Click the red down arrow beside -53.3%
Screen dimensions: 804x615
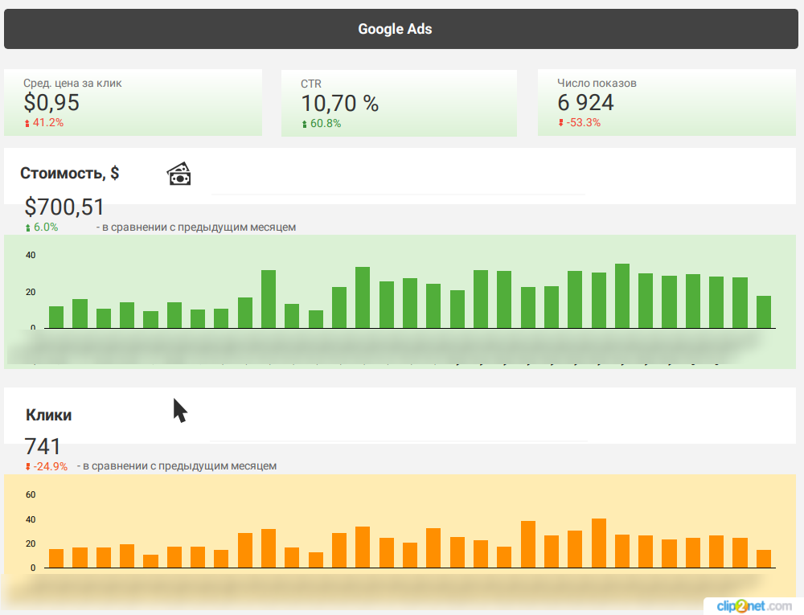pos(560,123)
